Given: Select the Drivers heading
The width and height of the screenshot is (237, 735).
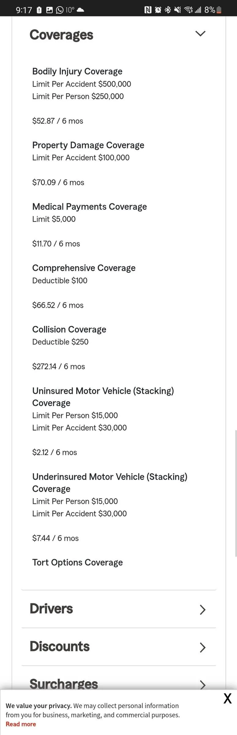Looking at the screenshot, I should (x=51, y=609).
